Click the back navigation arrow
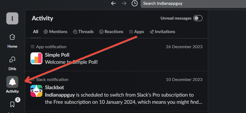246x113 pixels. click(114, 3)
